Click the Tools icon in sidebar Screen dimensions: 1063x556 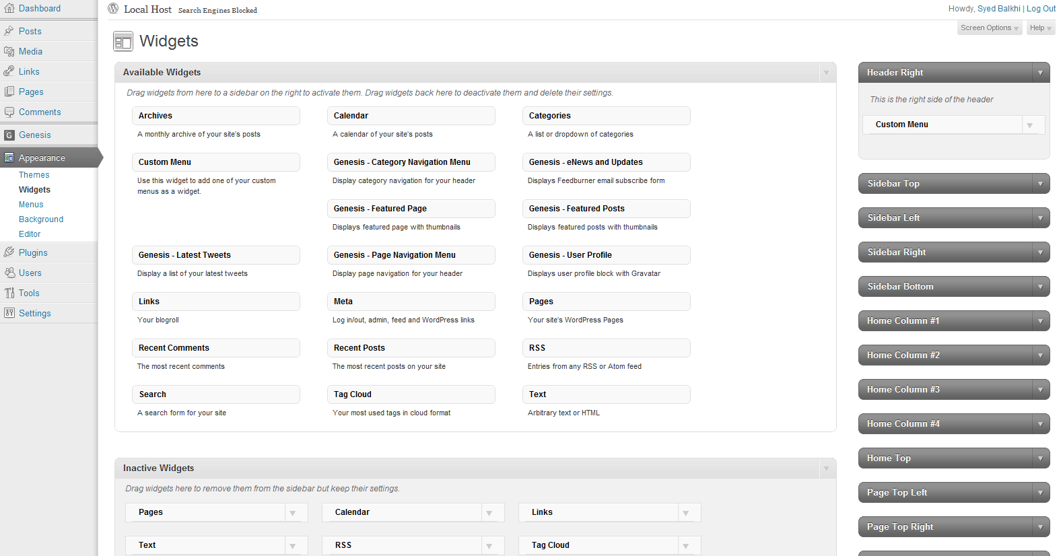(x=9, y=293)
